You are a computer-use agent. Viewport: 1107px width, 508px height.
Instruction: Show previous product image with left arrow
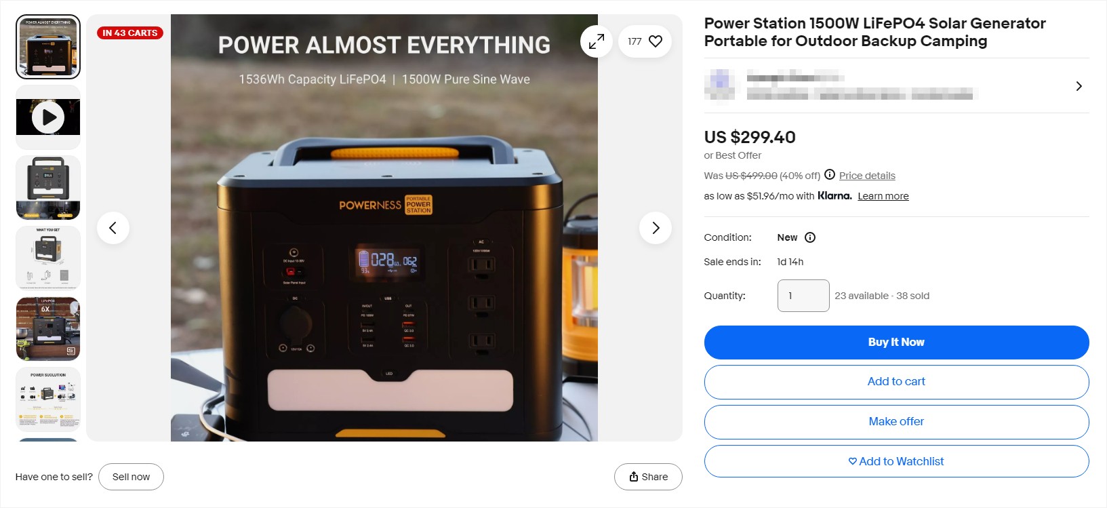[x=113, y=228]
